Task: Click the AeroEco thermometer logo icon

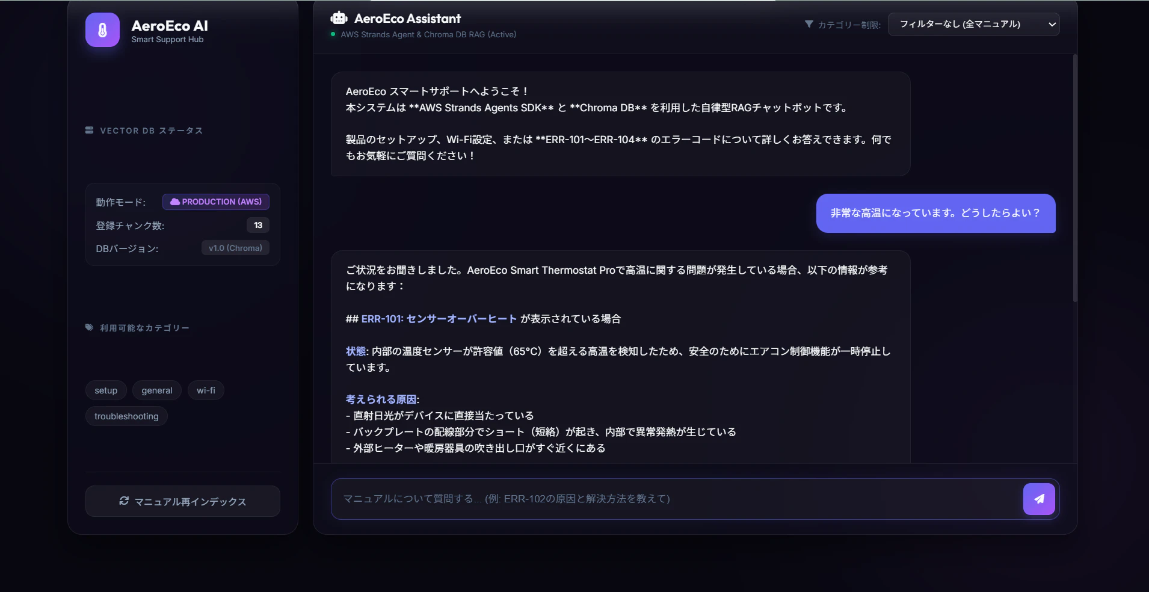Action: point(102,30)
